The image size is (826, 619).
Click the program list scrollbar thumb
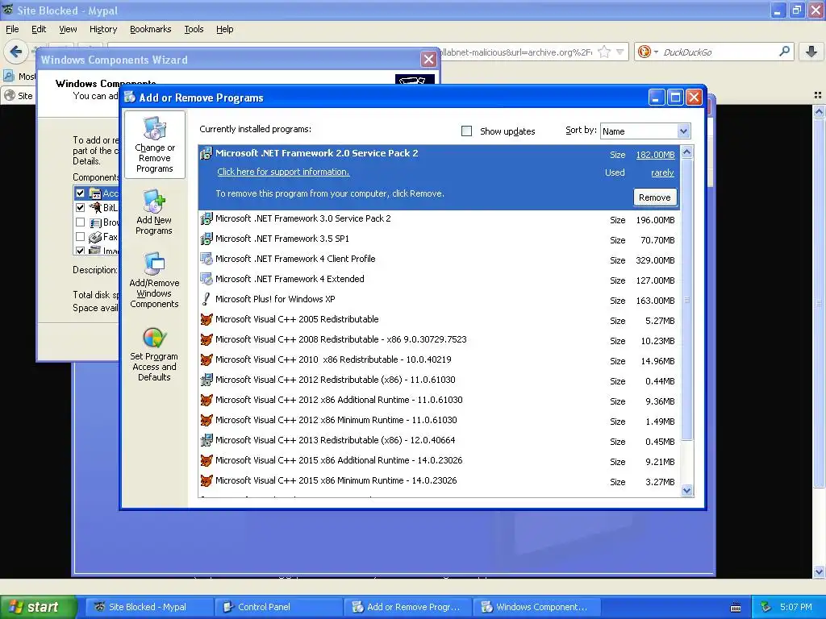pos(686,299)
